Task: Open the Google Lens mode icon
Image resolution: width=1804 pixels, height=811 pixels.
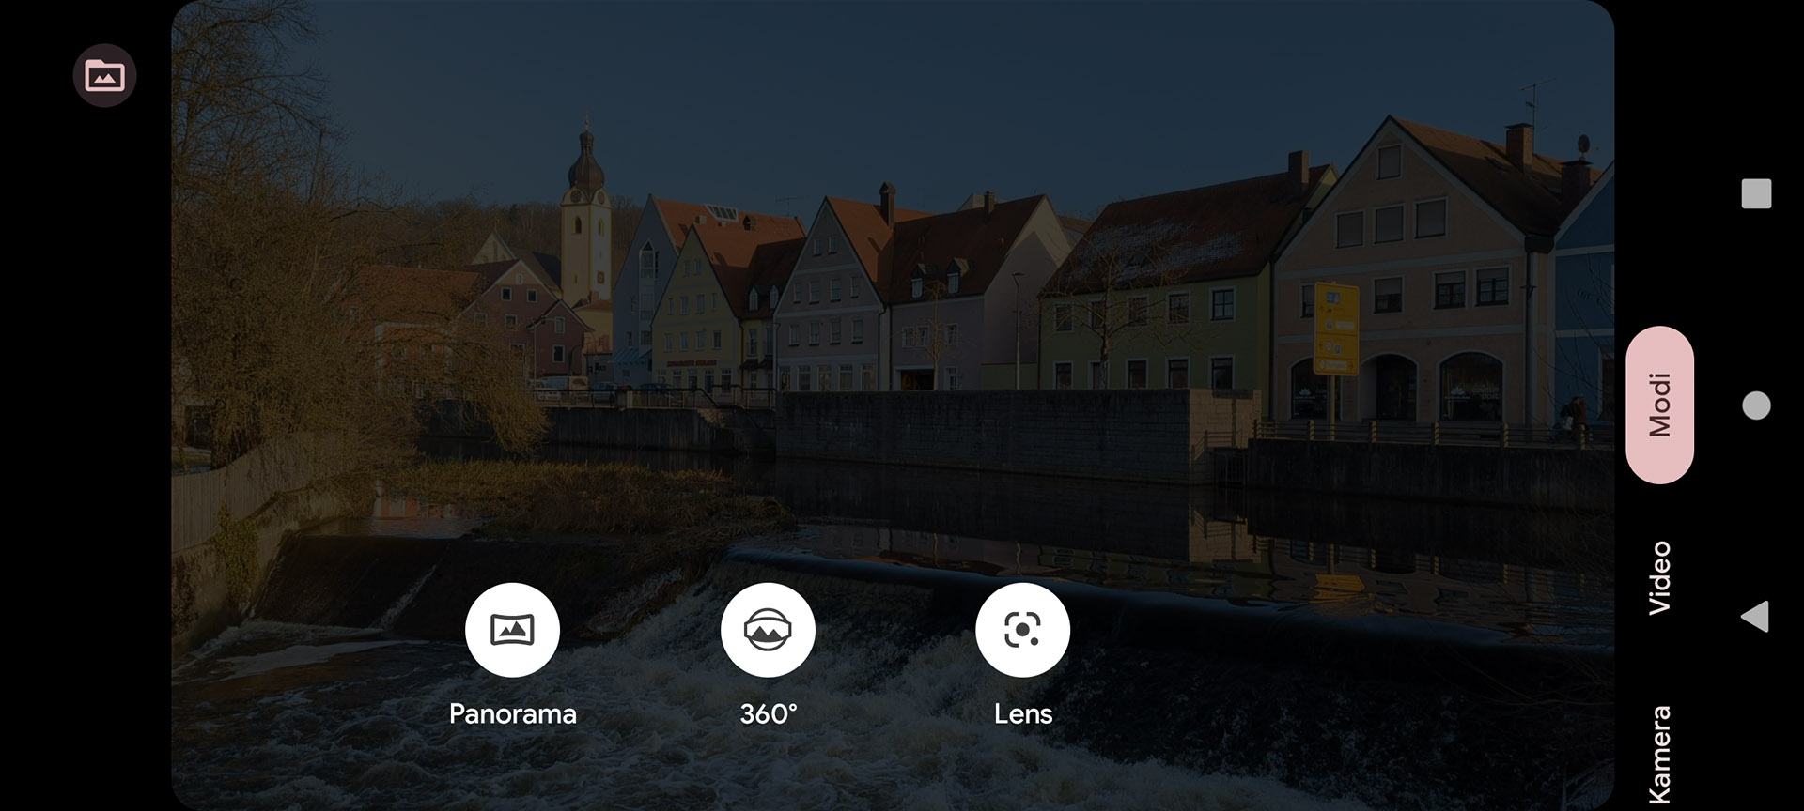Action: (1022, 630)
